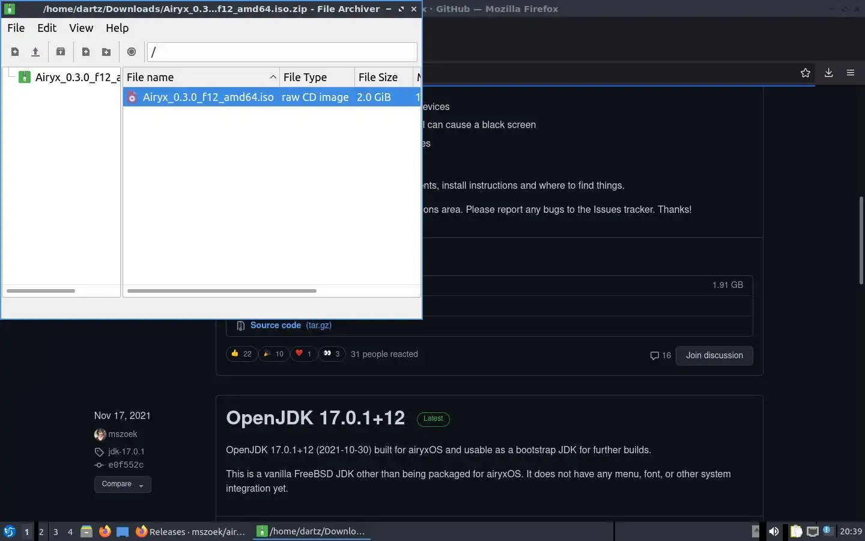
Task: Click the volume speaker tray icon
Action: tap(774, 531)
